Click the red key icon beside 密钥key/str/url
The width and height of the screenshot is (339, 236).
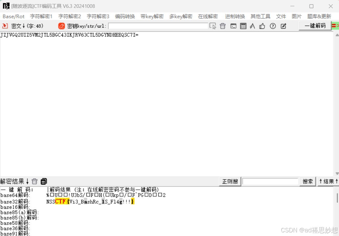[x=61, y=26]
